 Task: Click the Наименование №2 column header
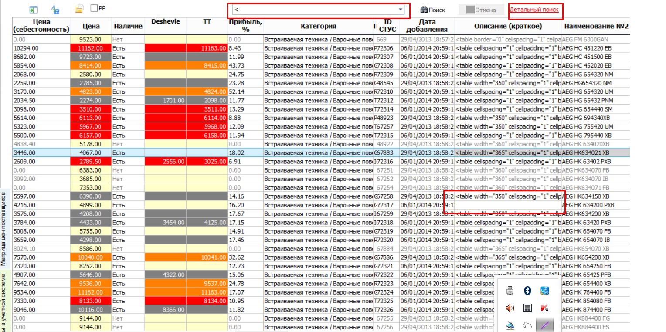tap(596, 26)
